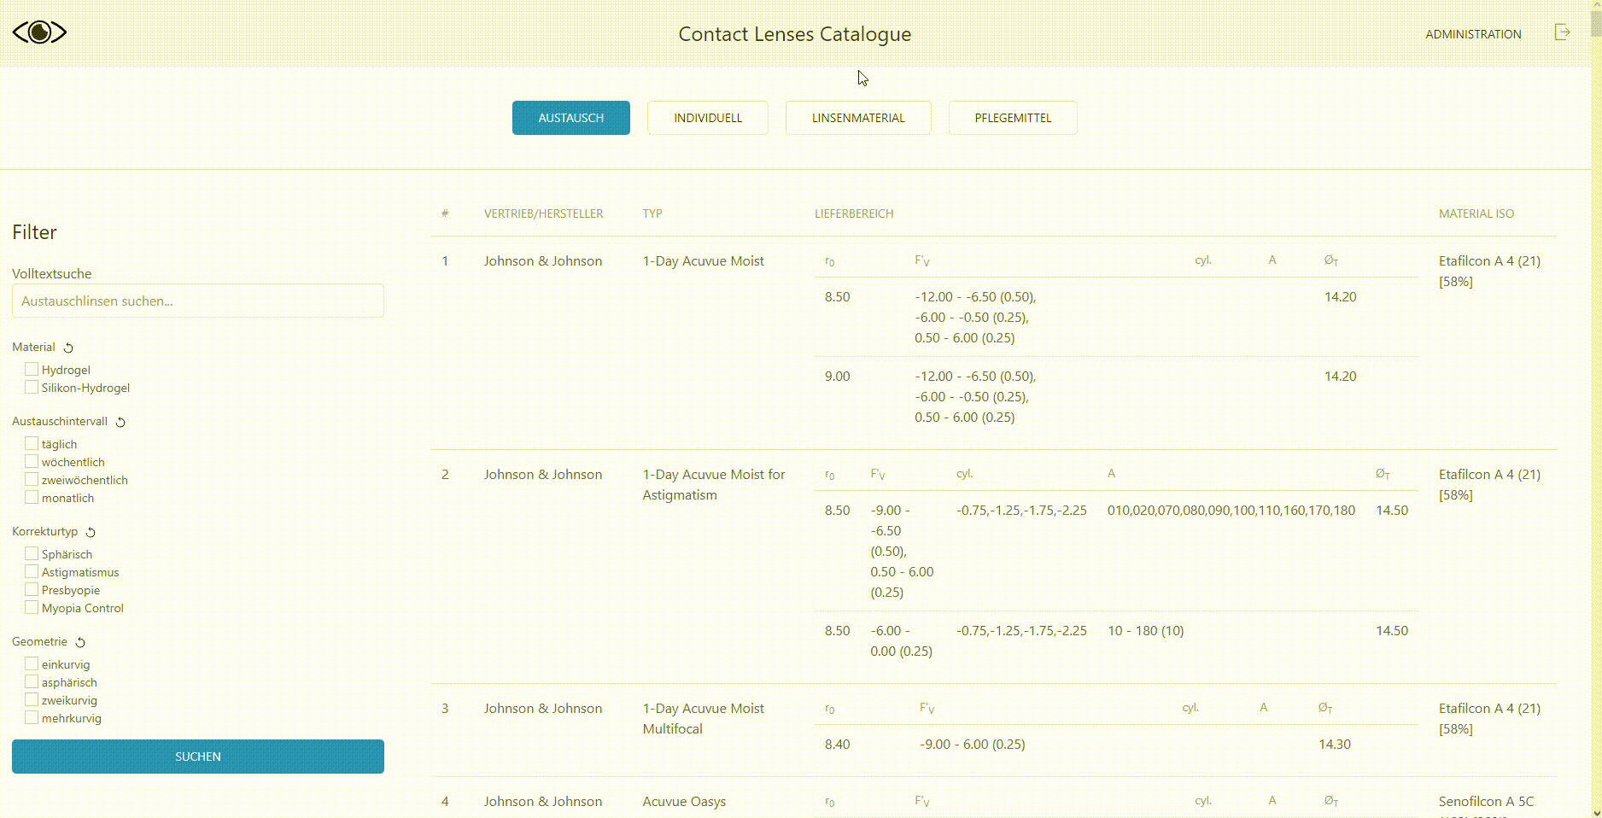The height and width of the screenshot is (818, 1602).
Task: Click the Material ISO column header
Action: [x=1476, y=213]
